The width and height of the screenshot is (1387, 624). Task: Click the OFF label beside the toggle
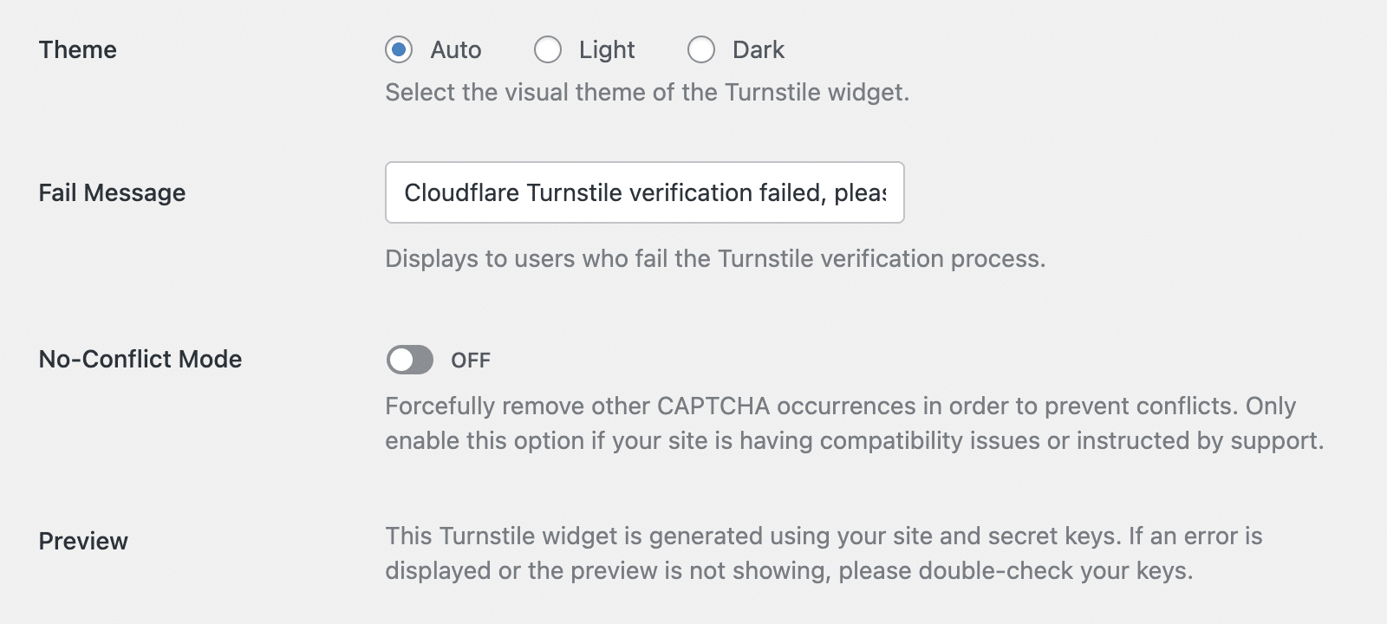(x=471, y=361)
